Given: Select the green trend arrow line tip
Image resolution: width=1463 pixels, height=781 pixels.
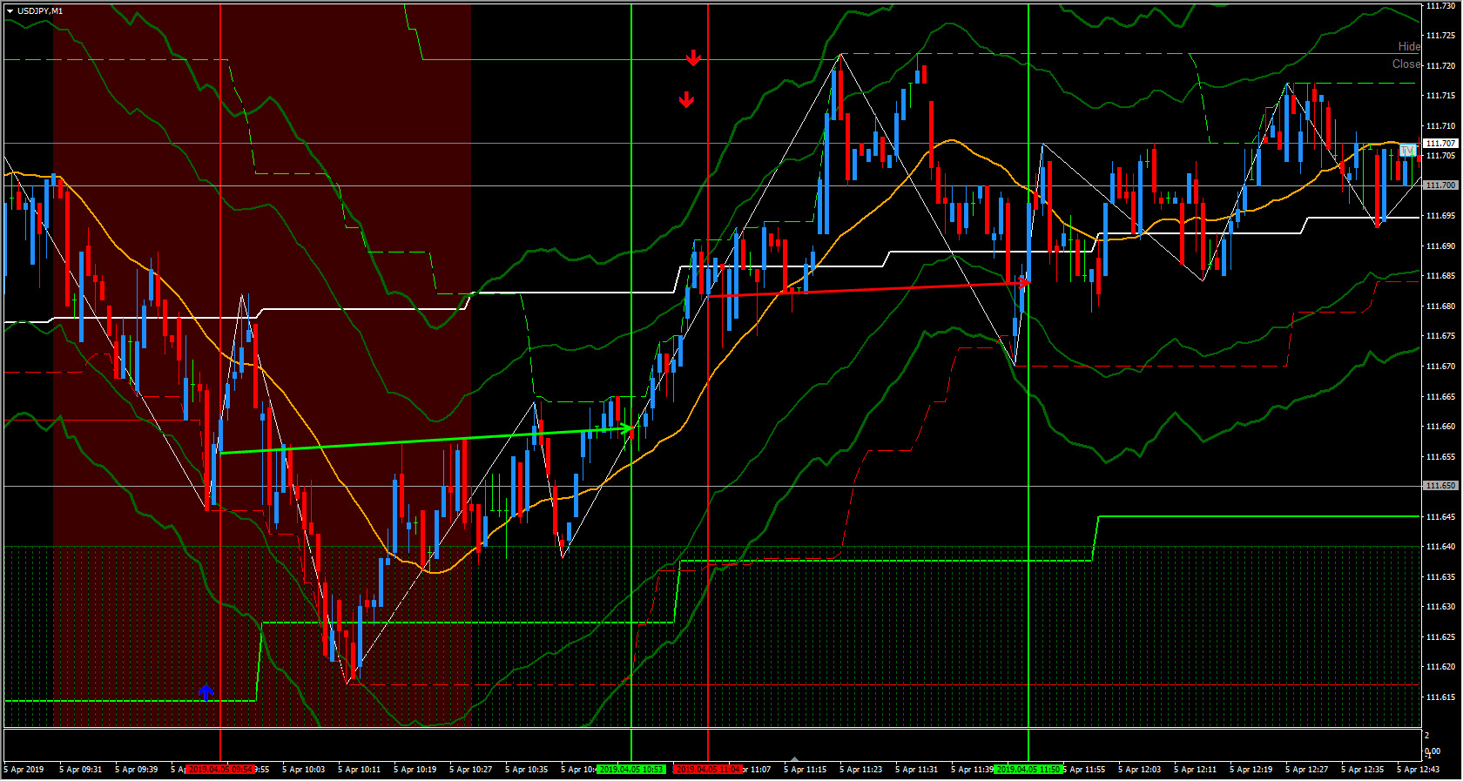Looking at the screenshot, I should coord(628,428).
